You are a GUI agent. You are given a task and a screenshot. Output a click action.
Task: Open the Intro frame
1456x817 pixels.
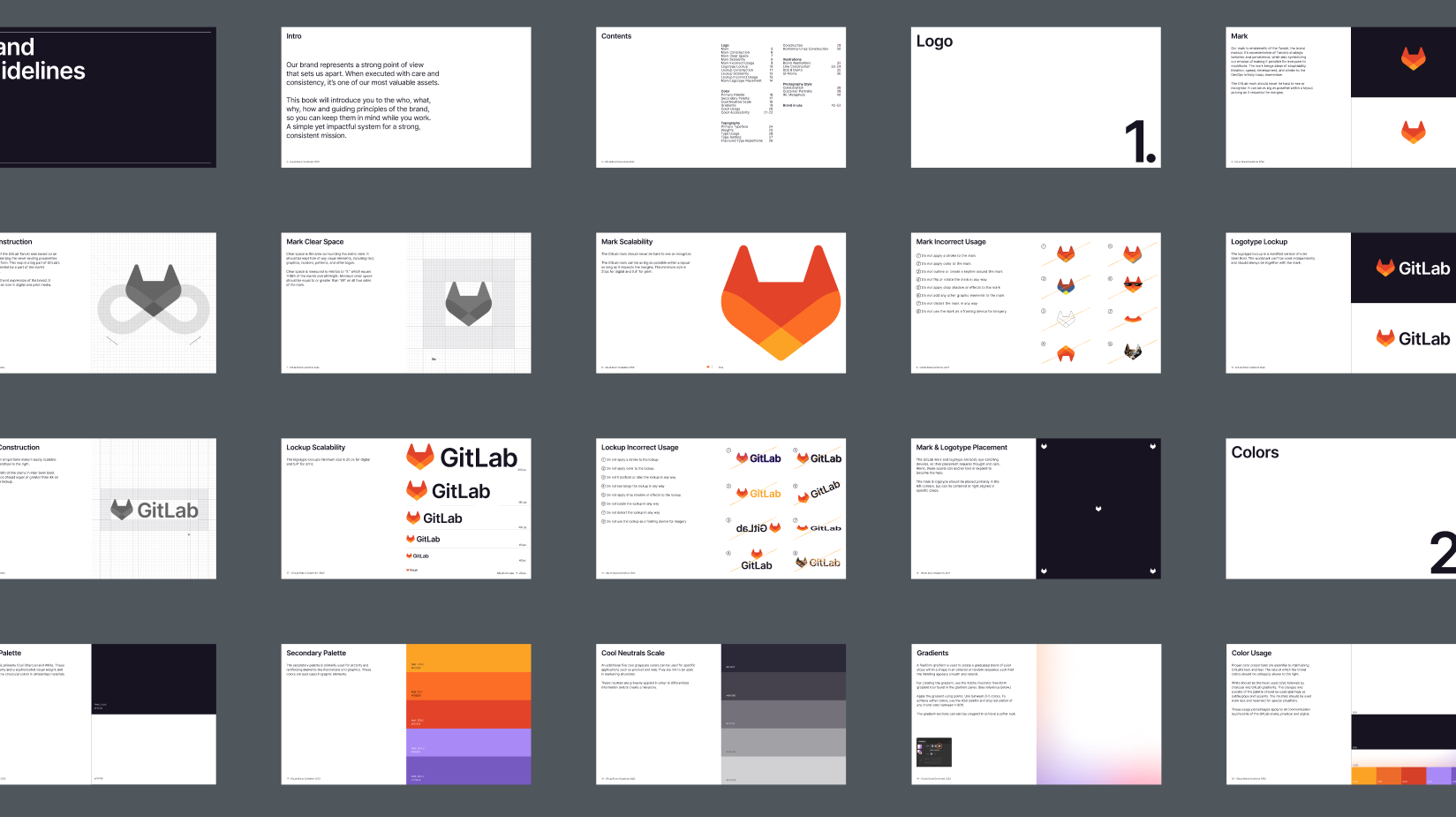tap(406, 97)
